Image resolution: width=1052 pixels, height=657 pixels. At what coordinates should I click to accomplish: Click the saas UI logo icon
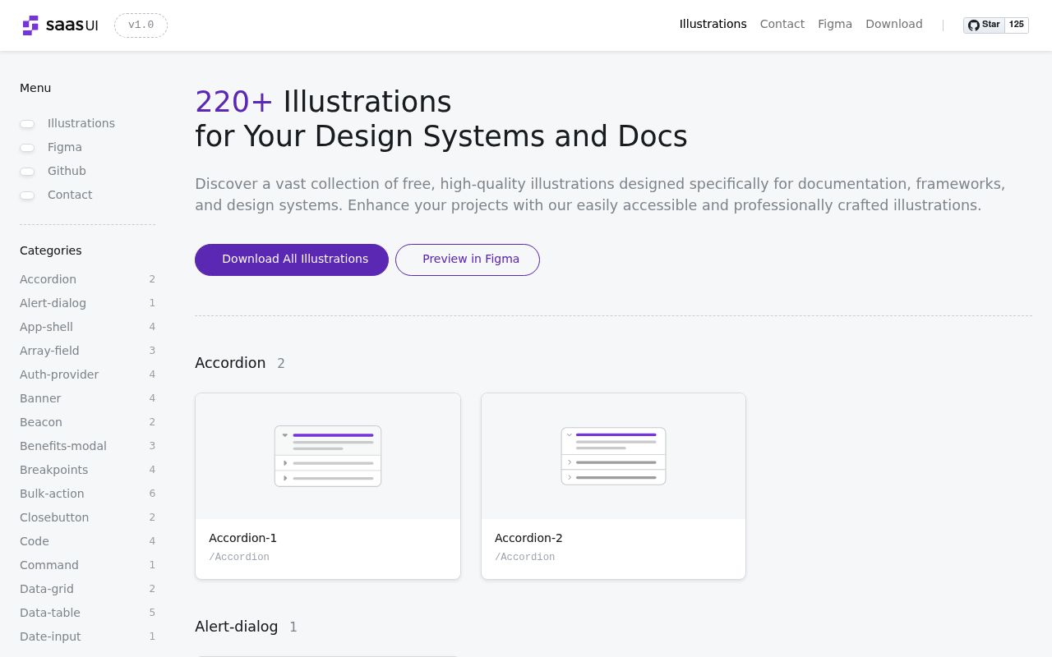pos(30,25)
